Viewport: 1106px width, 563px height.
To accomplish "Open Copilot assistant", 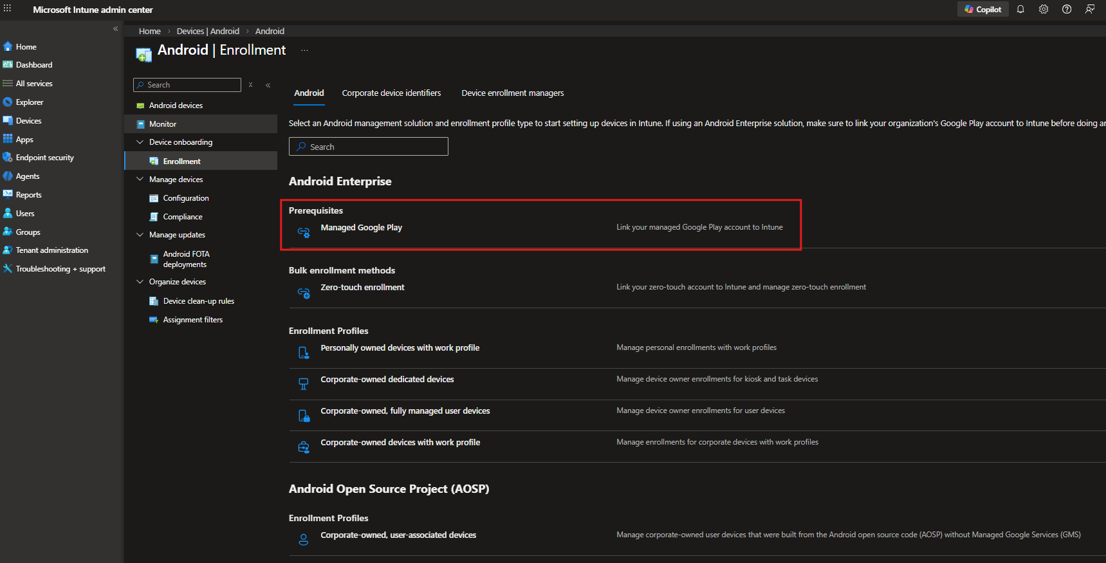I will pyautogui.click(x=982, y=9).
